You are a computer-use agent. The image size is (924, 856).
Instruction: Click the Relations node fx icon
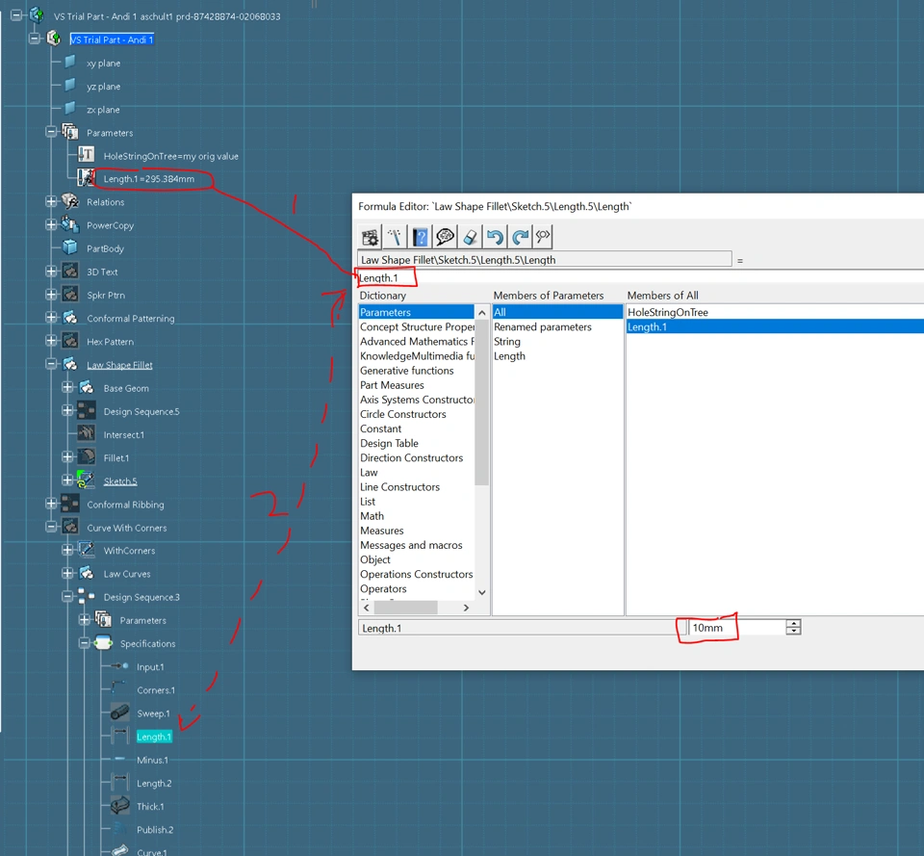click(70, 201)
